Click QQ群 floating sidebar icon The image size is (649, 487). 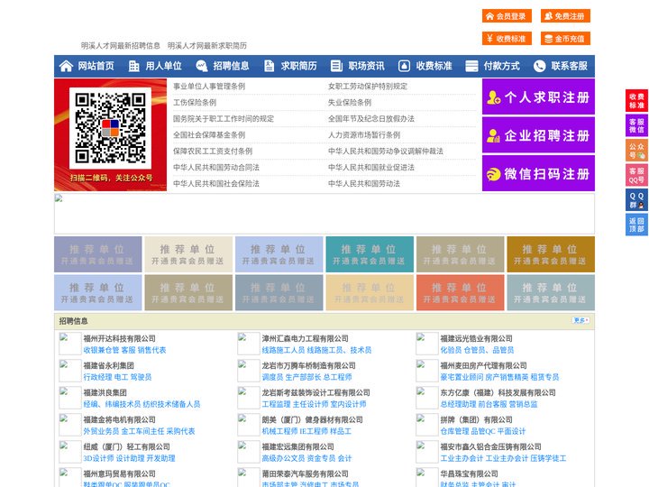[636, 200]
